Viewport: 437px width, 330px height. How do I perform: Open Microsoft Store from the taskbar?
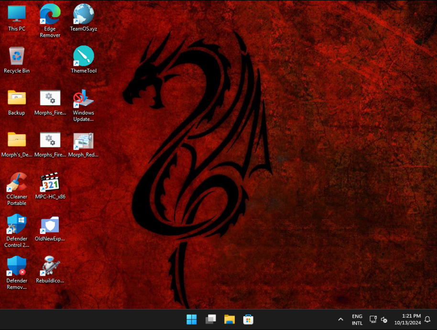248,319
